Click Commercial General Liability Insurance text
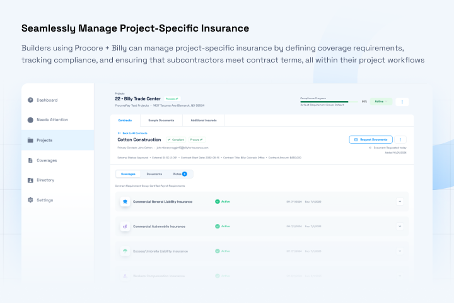 pyautogui.click(x=163, y=201)
